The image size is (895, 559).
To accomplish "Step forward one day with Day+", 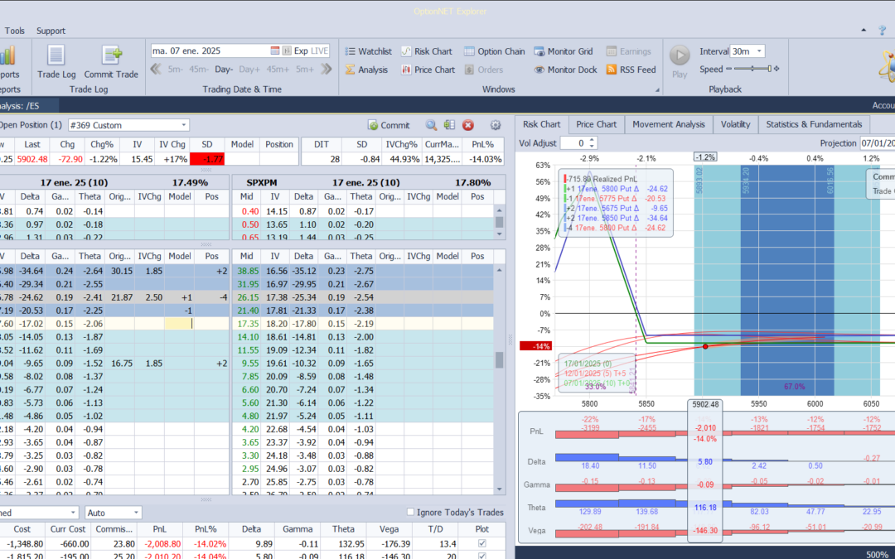I will 249,69.
